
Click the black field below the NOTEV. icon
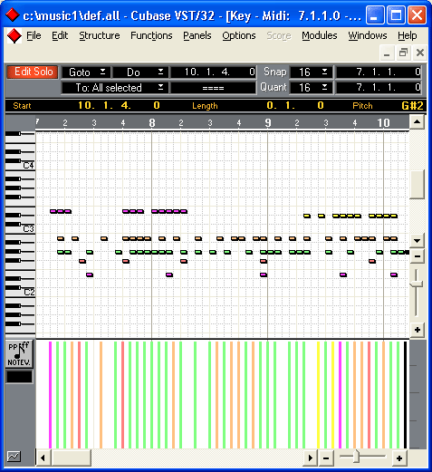point(19,377)
